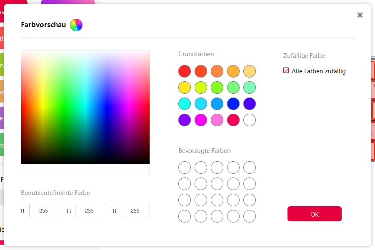Click the color preview bar below spectrum

85,170
